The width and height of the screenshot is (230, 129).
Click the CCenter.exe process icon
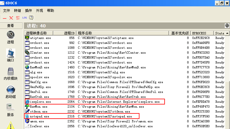click(27, 53)
